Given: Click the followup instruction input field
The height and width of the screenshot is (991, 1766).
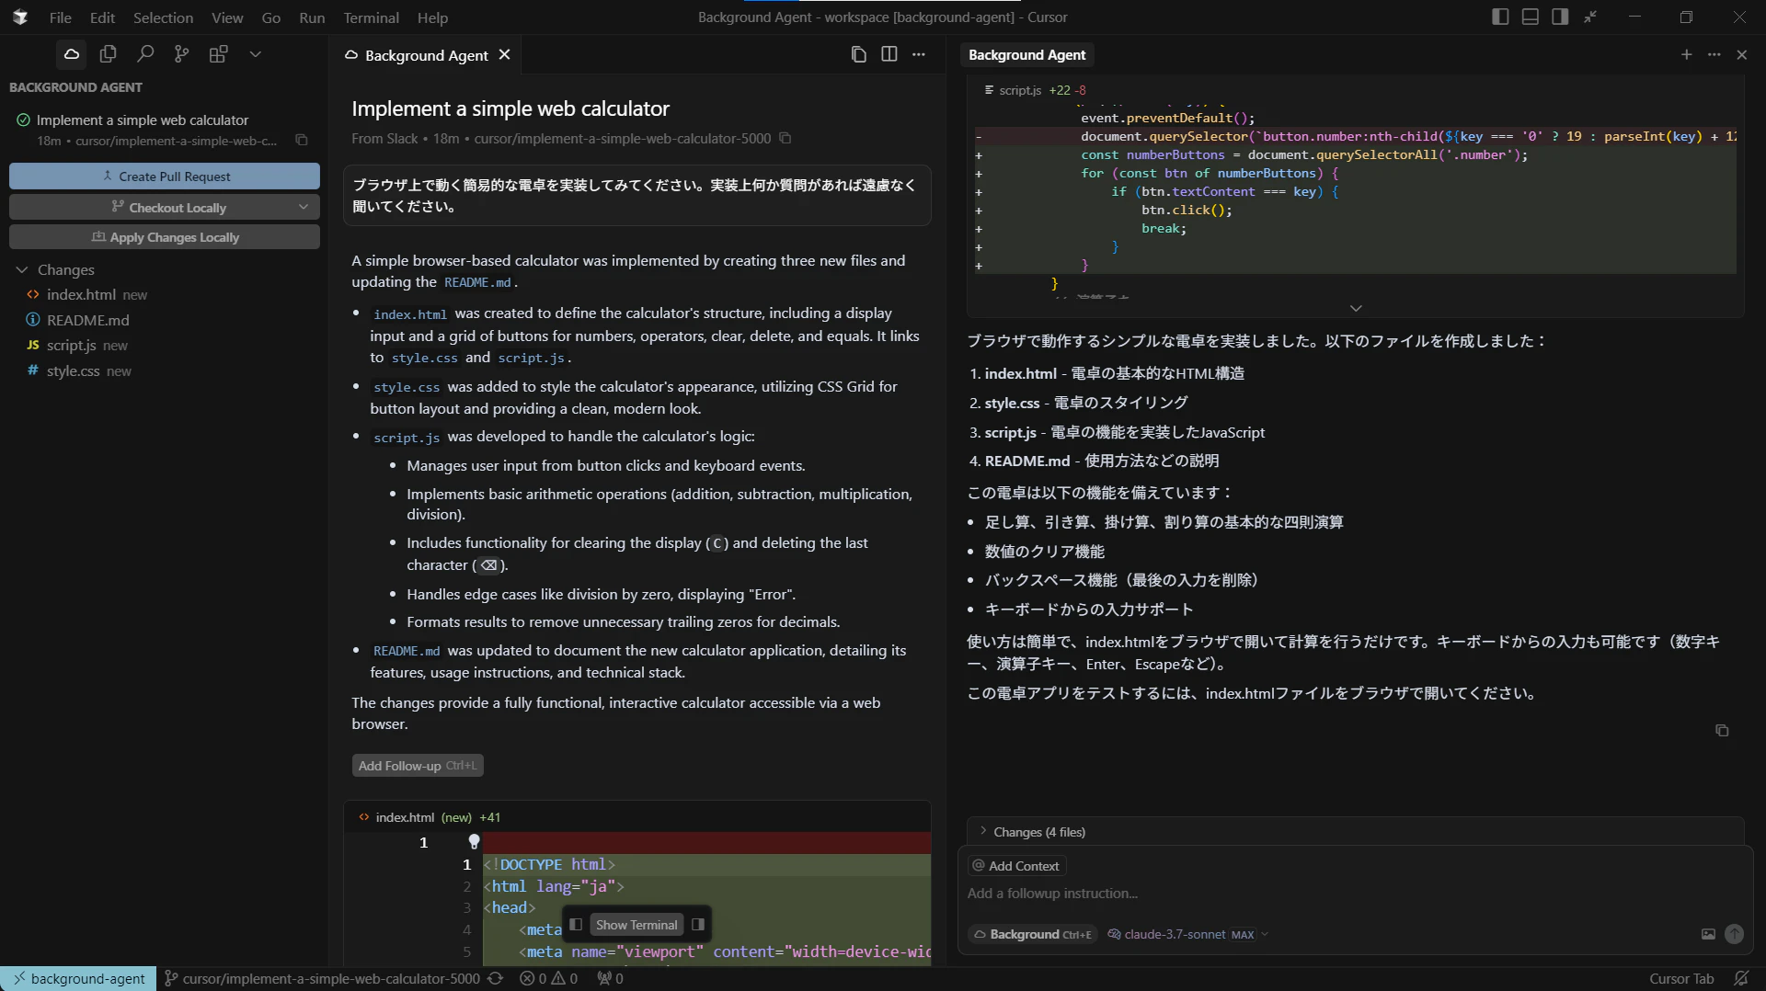Looking at the screenshot, I should pos(1196,894).
